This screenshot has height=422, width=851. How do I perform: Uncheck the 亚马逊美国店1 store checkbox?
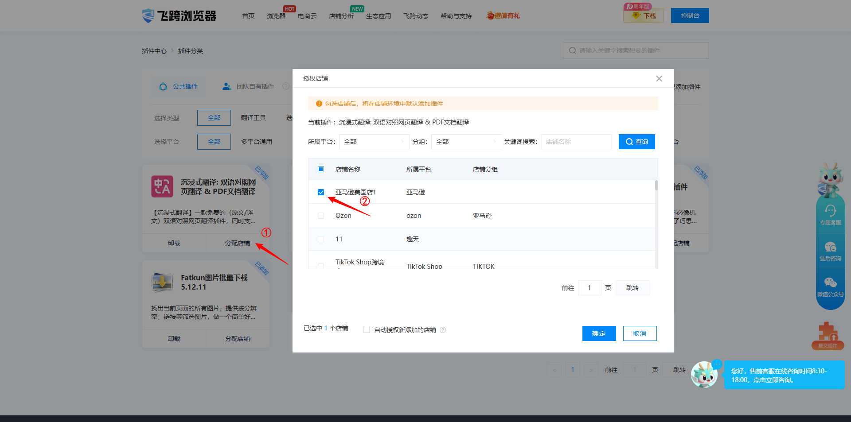click(x=321, y=192)
